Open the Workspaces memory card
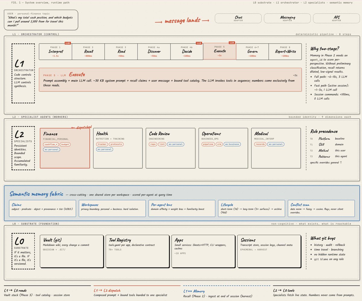Image resolution: width=362 pixels, height=301 pixels. click(112, 208)
